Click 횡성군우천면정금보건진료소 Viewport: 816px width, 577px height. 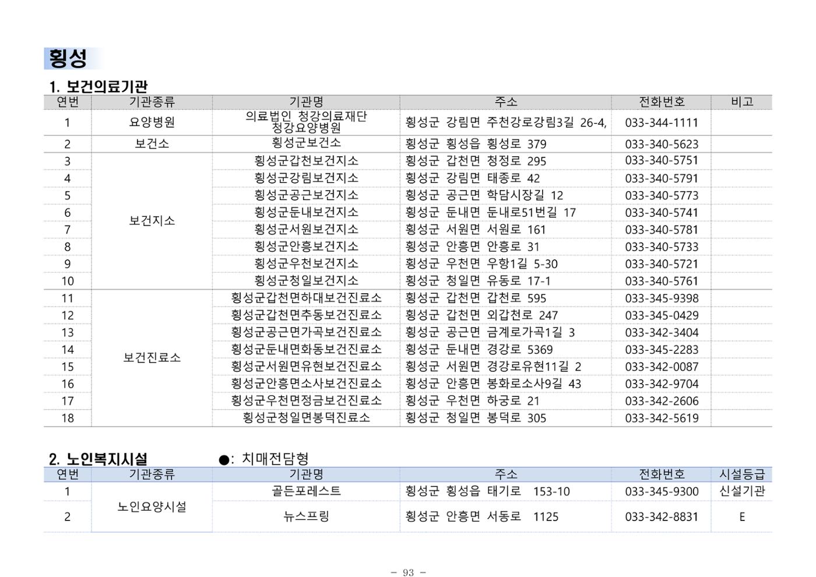click(306, 400)
